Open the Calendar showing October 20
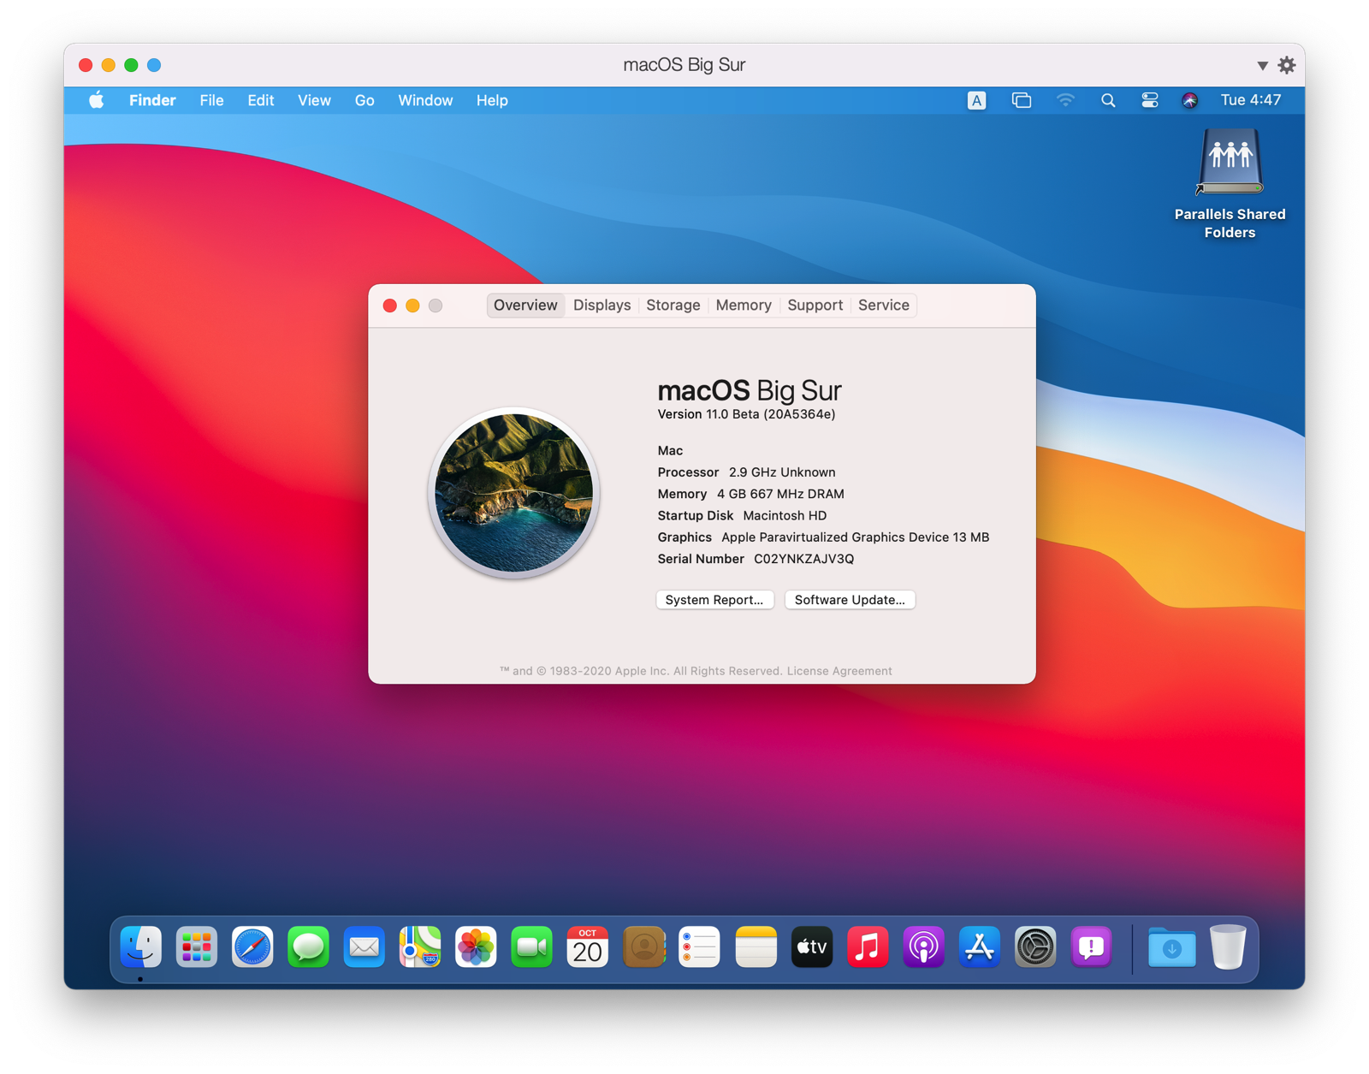The height and width of the screenshot is (1074, 1369). pyautogui.click(x=587, y=946)
